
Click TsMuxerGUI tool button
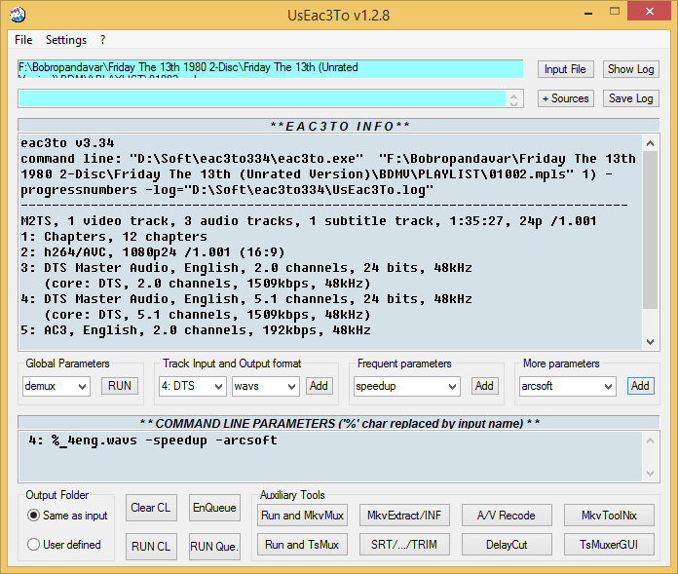pos(609,545)
